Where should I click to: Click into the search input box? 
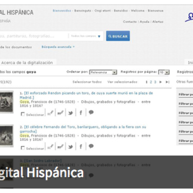pyautogui.click(x=33, y=36)
